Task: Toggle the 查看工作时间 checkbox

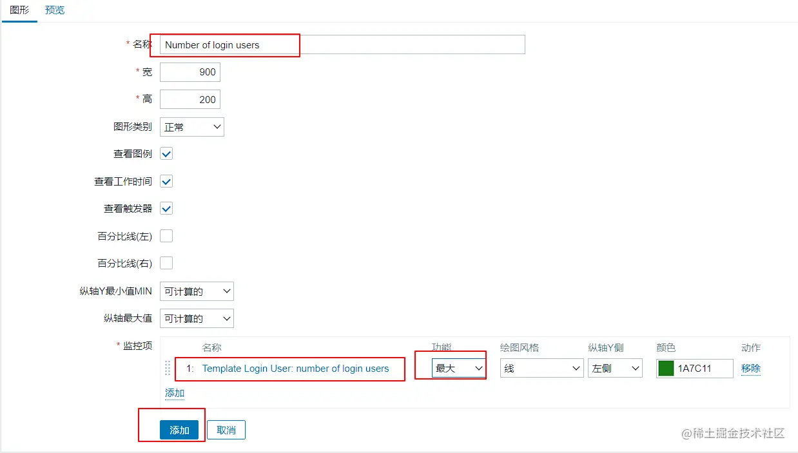Action: click(x=166, y=181)
